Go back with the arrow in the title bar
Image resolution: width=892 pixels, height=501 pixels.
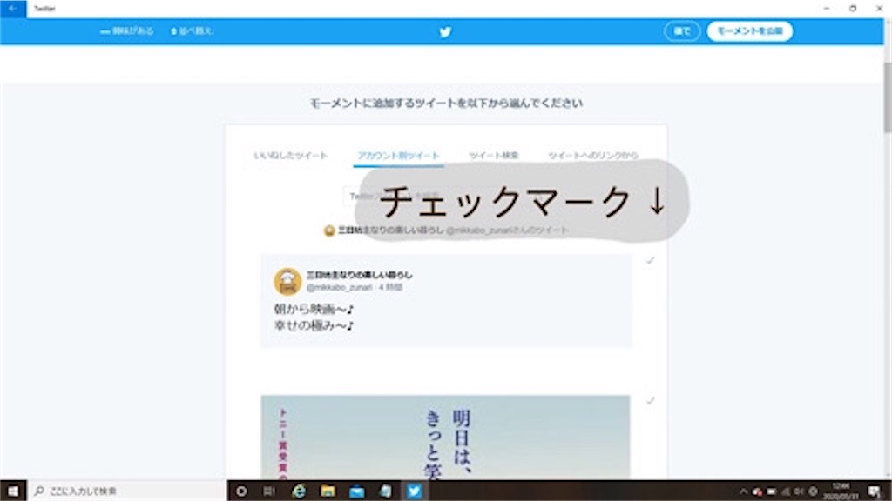(x=12, y=9)
